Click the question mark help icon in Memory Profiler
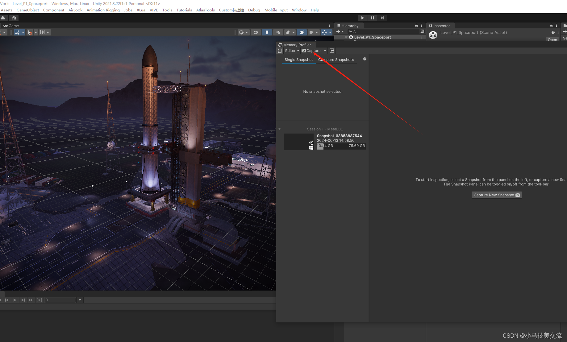The width and height of the screenshot is (567, 342). (365, 59)
